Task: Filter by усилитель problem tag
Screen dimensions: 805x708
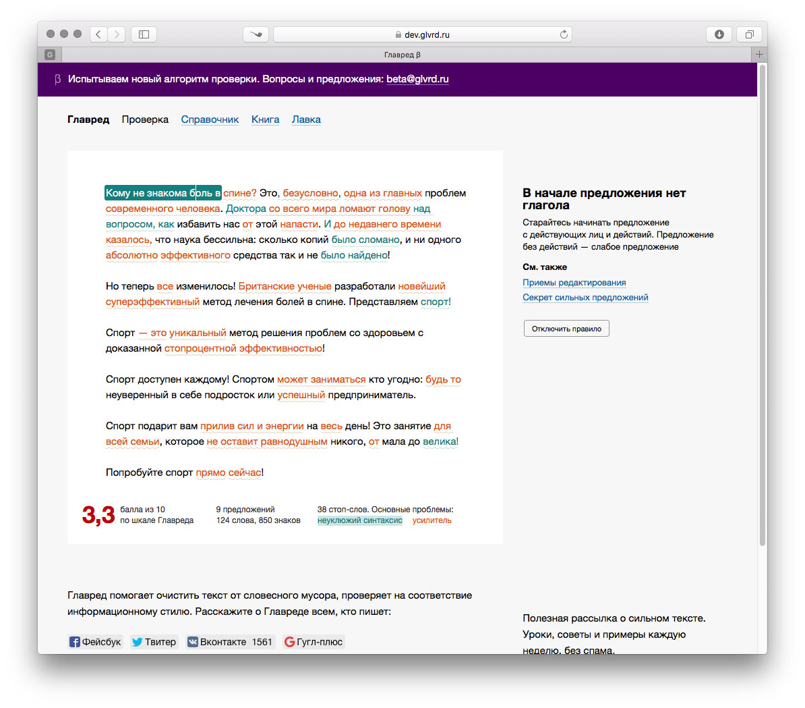Action: point(431,520)
